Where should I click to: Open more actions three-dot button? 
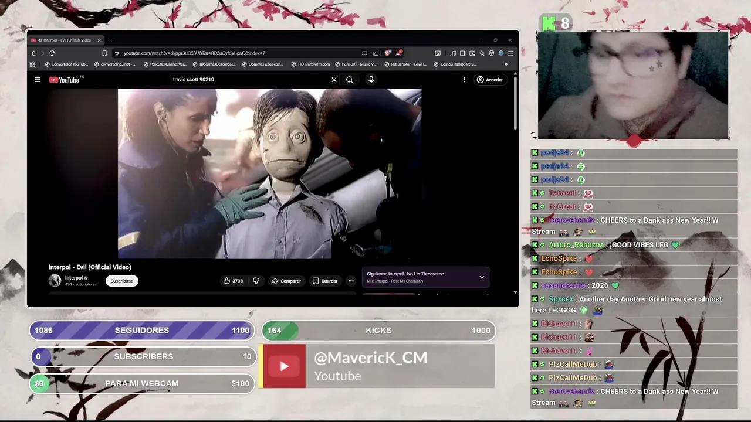[x=351, y=281]
